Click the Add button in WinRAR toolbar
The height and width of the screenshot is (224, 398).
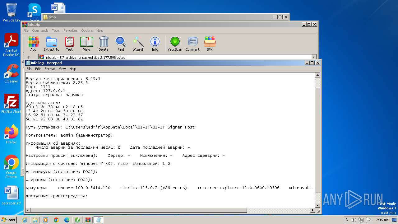click(33, 44)
